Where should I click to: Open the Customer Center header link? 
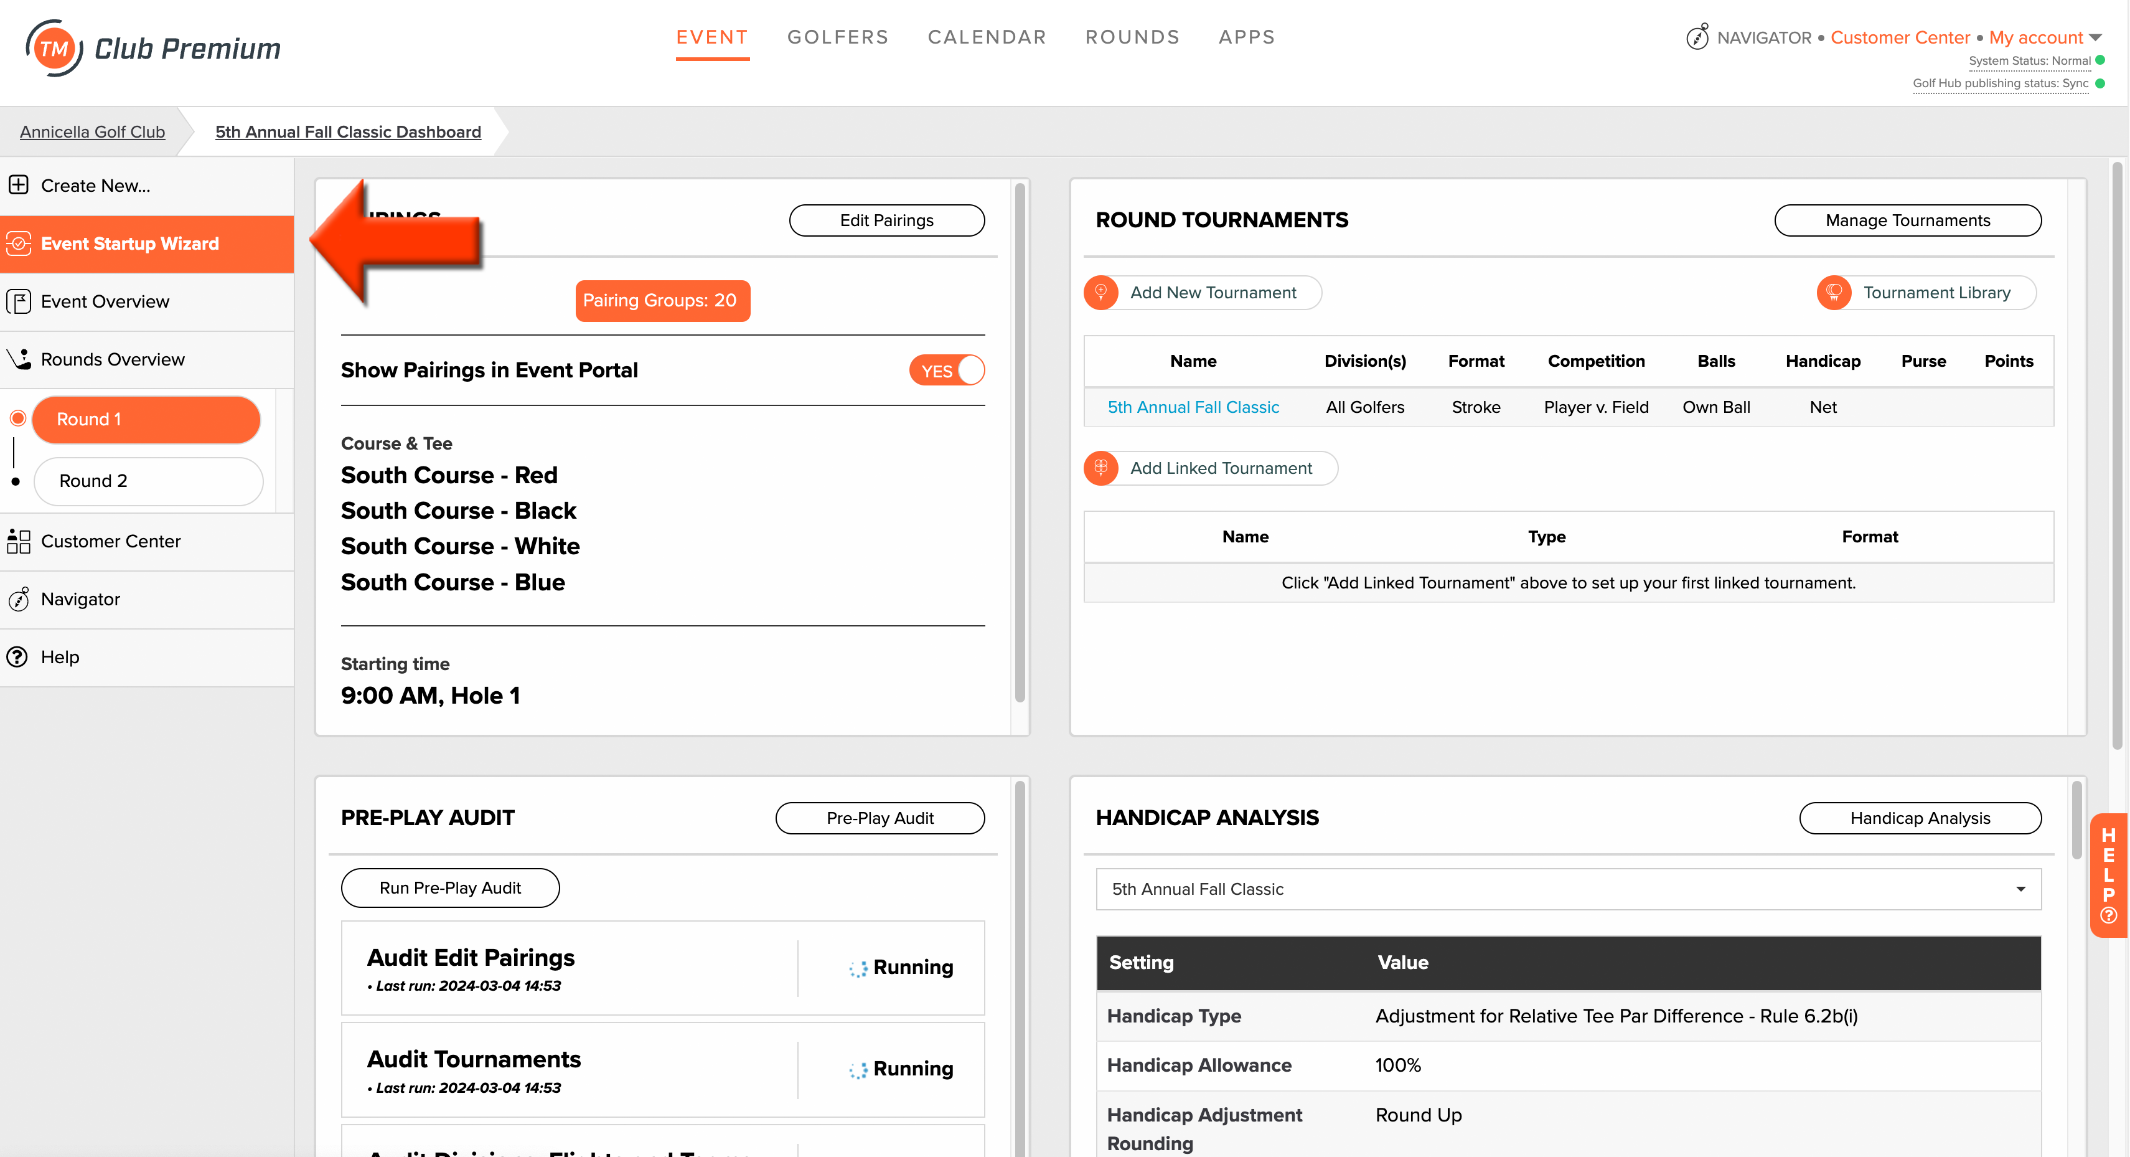1899,37
